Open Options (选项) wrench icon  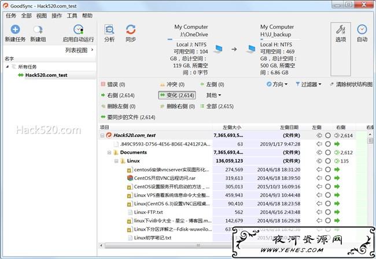click(x=341, y=29)
